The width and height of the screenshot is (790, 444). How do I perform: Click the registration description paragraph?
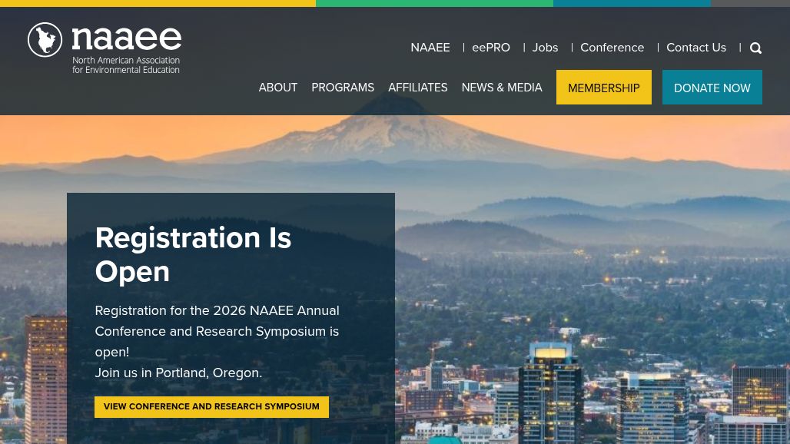pyautogui.click(x=217, y=331)
